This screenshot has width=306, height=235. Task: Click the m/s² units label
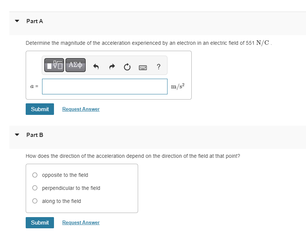coord(178,87)
